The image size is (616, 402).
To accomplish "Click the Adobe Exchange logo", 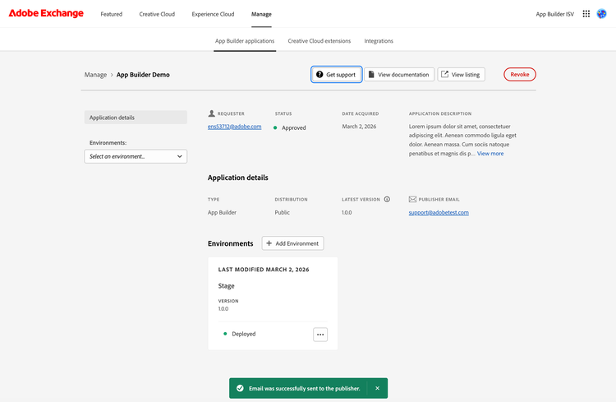I will click(46, 13).
